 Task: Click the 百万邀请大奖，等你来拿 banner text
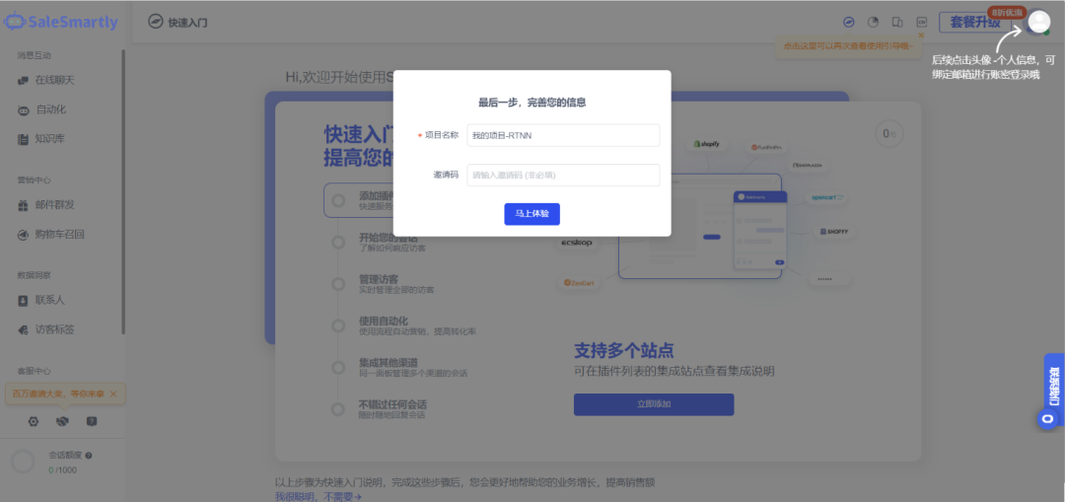coord(59,394)
